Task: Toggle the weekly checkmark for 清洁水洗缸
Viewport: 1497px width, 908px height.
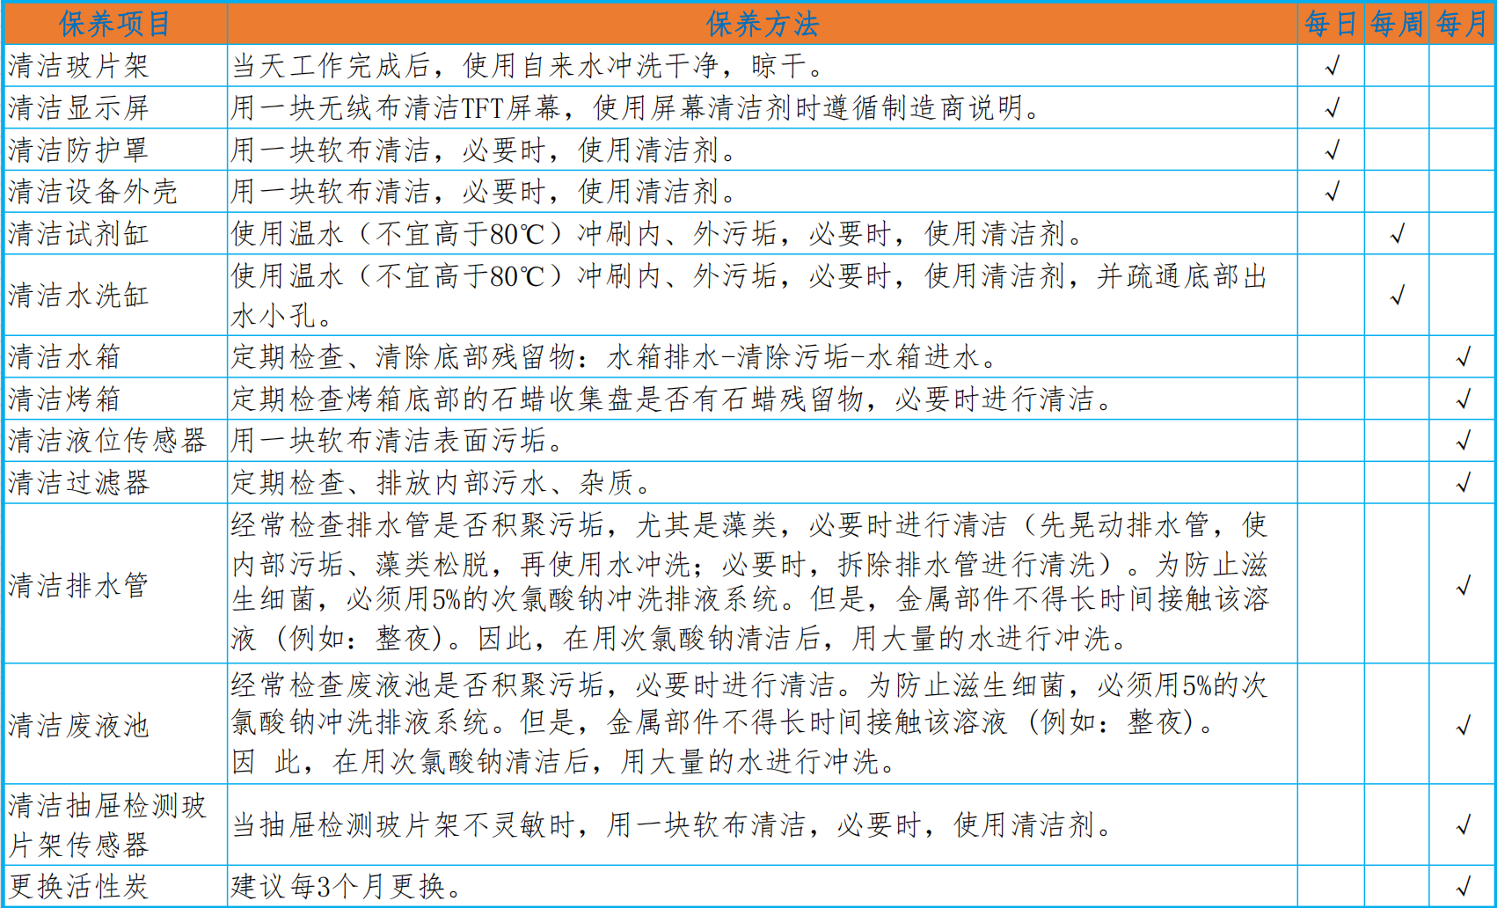Action: point(1397,296)
